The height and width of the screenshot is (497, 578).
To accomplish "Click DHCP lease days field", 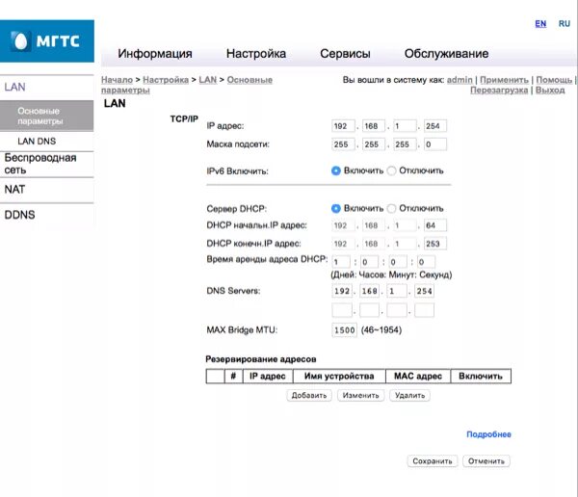I will coord(341,262).
